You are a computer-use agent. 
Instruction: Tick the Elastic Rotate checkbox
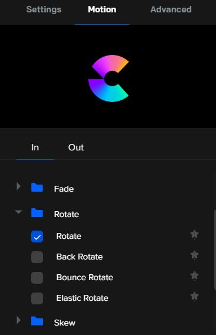click(x=37, y=298)
